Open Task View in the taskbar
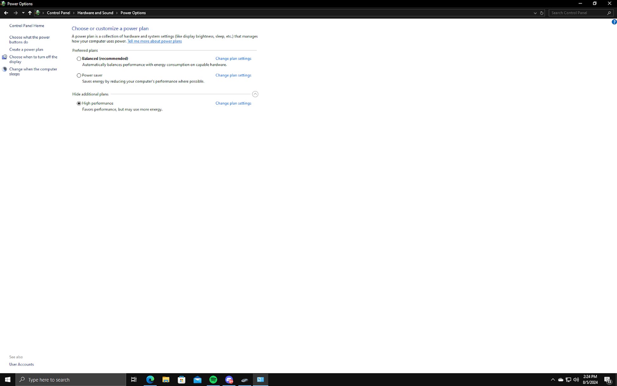Screen dimensions: 617x386 (x=133, y=379)
